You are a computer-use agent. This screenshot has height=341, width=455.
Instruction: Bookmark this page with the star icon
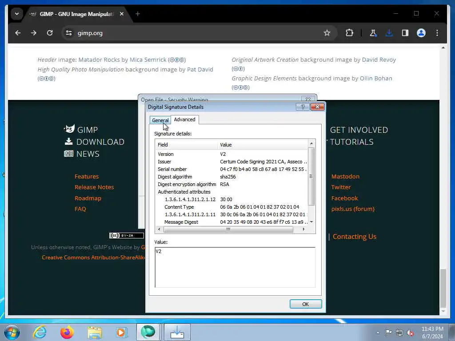click(x=327, y=33)
